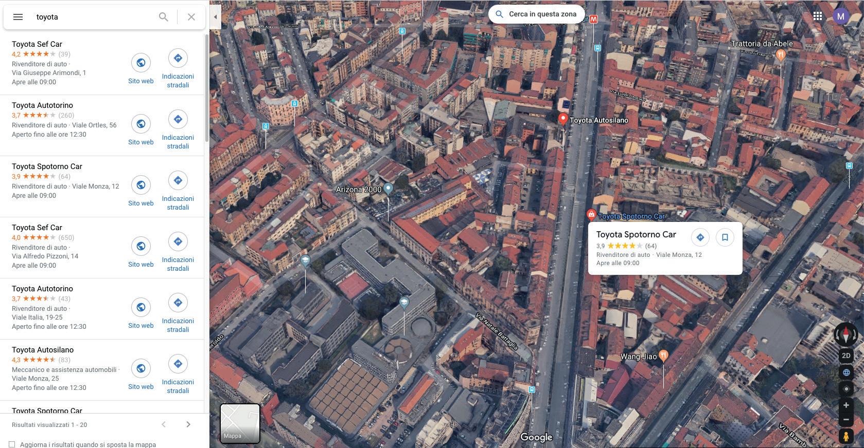Open the account avatar M

pos(841,16)
